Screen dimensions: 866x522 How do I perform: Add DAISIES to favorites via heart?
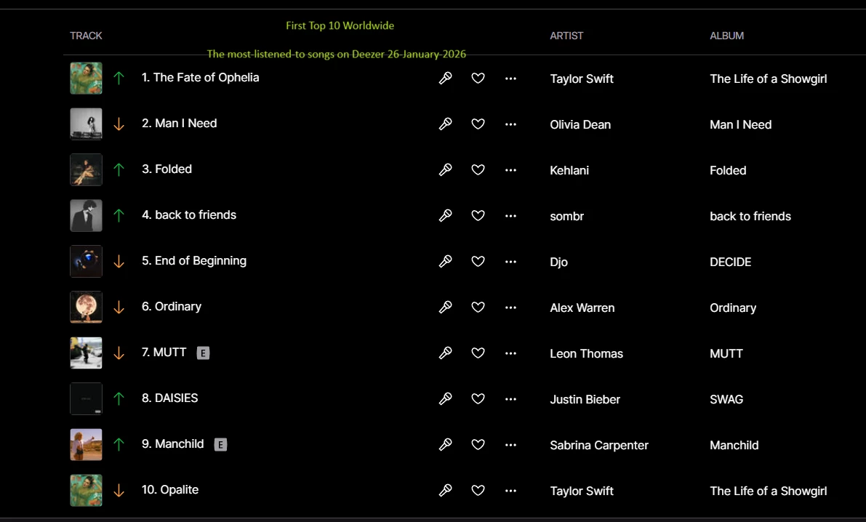[478, 399]
